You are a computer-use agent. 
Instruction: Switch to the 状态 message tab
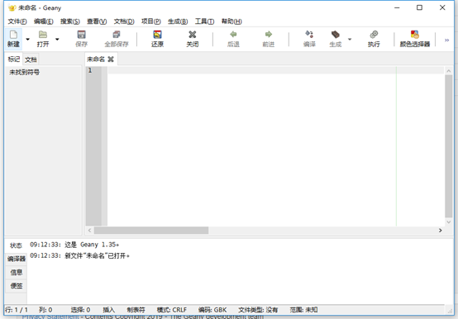(x=16, y=245)
